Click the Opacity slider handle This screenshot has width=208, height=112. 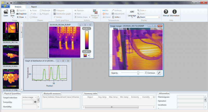coord(138,73)
